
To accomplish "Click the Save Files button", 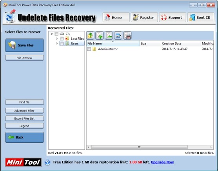I will coord(24,45).
